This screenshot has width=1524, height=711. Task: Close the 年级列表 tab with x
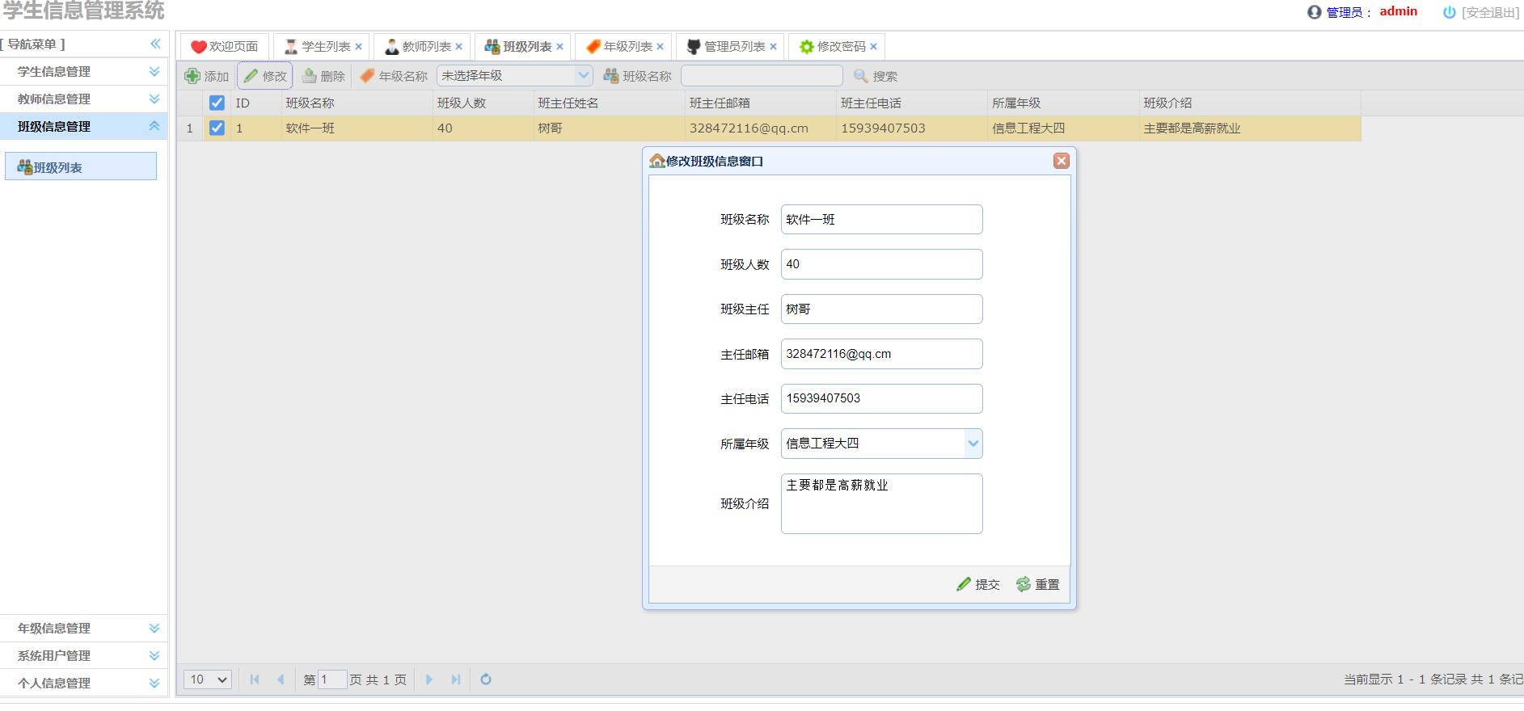point(660,47)
